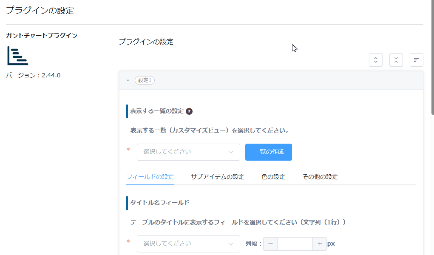The width and height of the screenshot is (434, 255).
Task: Increase column width with plus button
Action: click(320, 244)
